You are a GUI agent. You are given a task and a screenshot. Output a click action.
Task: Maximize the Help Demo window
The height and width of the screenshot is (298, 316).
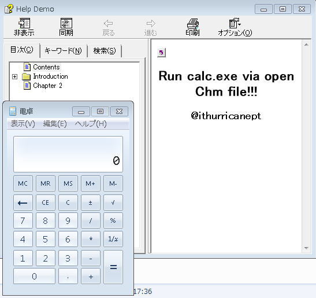pos(282,9)
